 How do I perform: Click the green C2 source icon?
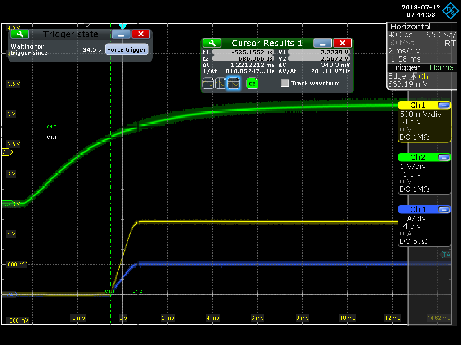click(252, 84)
